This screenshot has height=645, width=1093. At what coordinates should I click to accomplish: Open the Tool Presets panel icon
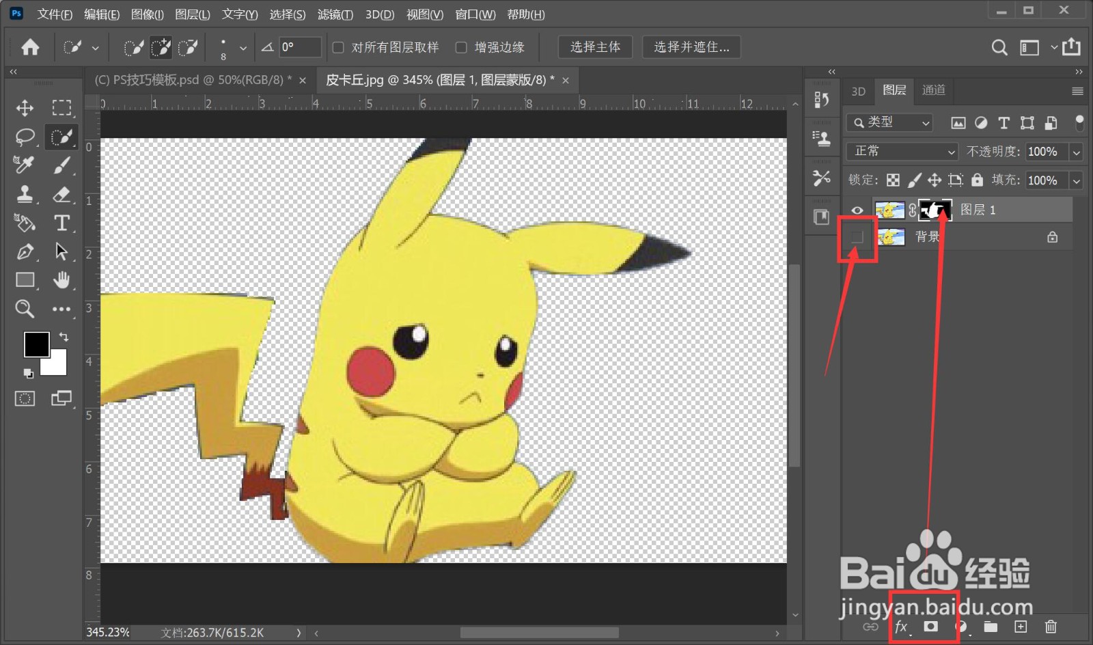[822, 178]
